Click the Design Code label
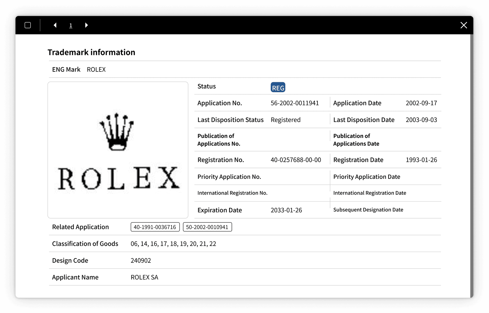Image resolution: width=489 pixels, height=313 pixels. pos(70,261)
